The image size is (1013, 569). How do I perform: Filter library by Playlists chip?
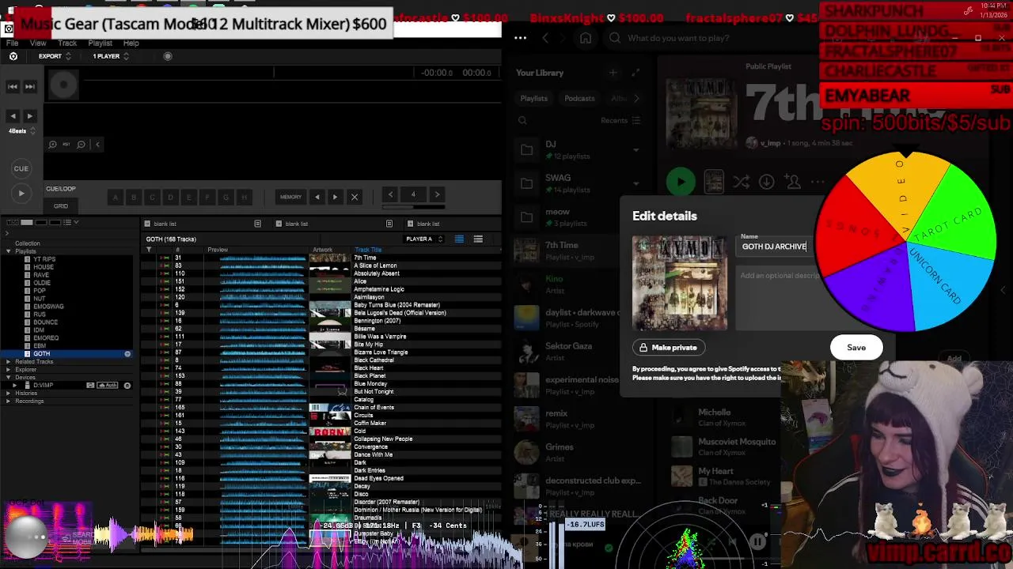coord(533,98)
